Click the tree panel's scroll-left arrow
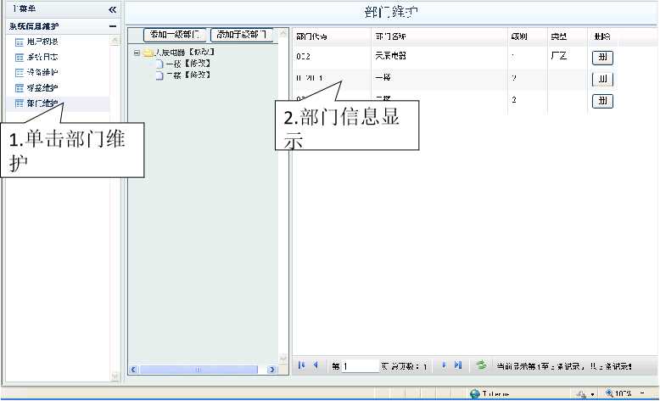Image resolution: width=660 pixels, height=401 pixels. point(133,370)
